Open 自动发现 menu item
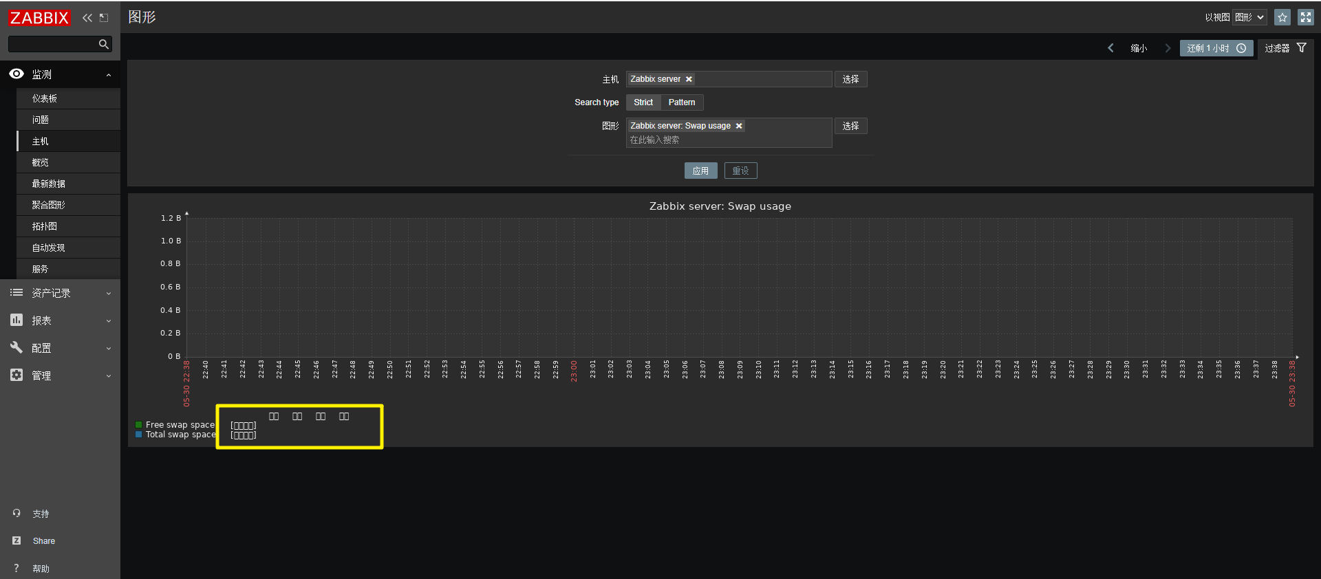This screenshot has height=579, width=1321. pyautogui.click(x=68, y=248)
